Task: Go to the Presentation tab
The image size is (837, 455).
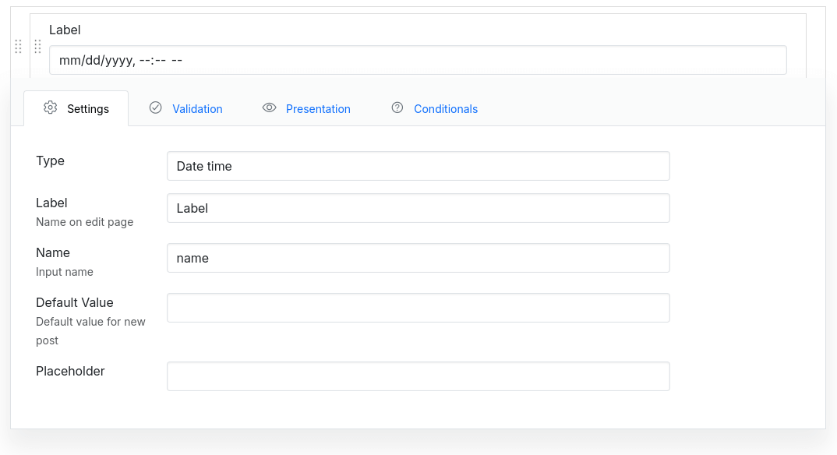Action: (318, 109)
